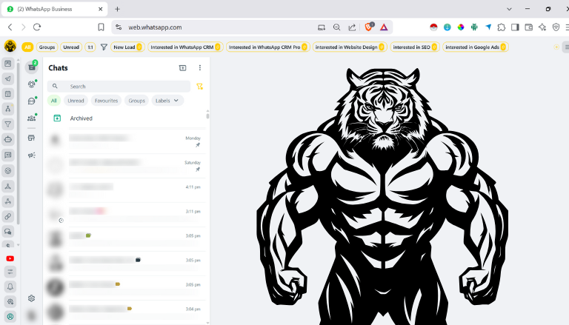Click the YouTube icon in sidebar

click(10, 258)
